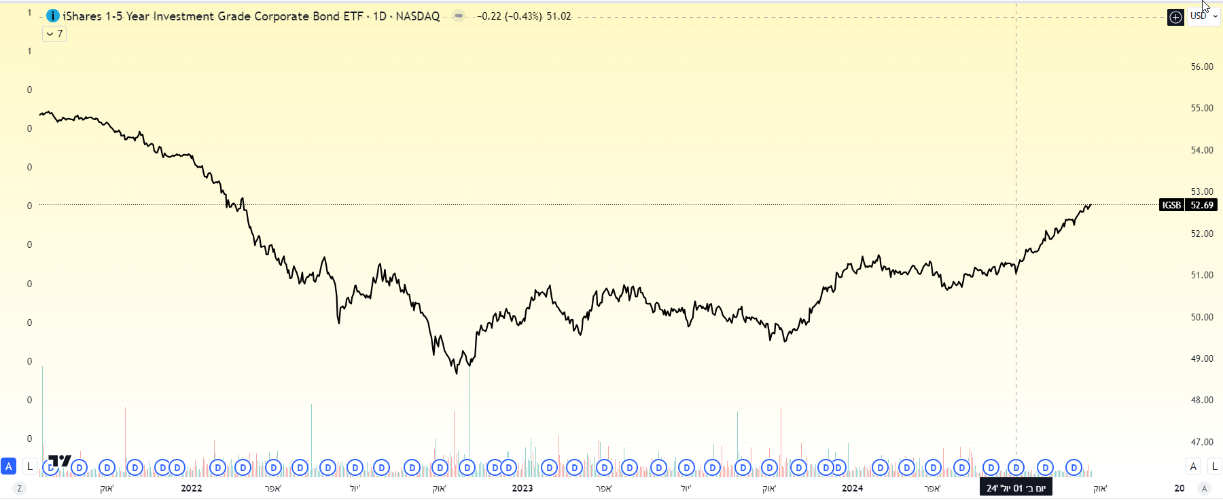Toggle A auto-scale on right price scale

point(1193,466)
